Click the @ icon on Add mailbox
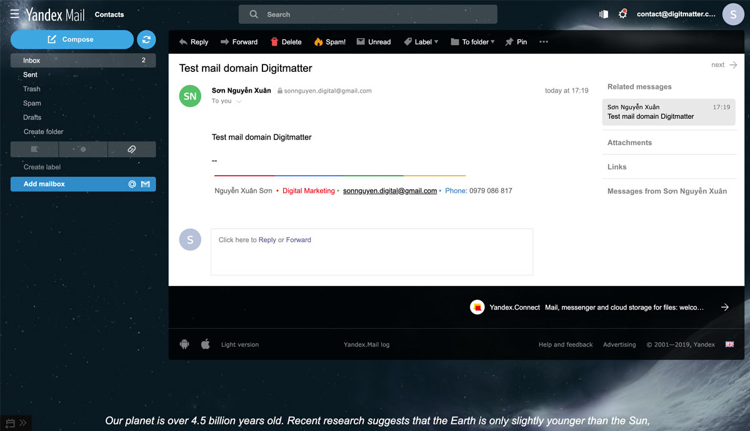This screenshot has width=750, height=431. [132, 184]
